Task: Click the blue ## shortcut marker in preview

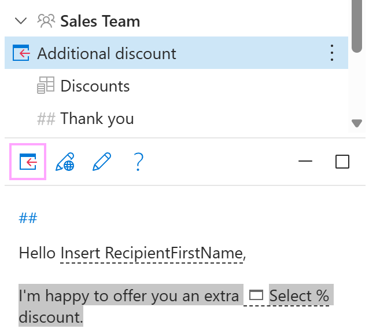Action: point(28,218)
